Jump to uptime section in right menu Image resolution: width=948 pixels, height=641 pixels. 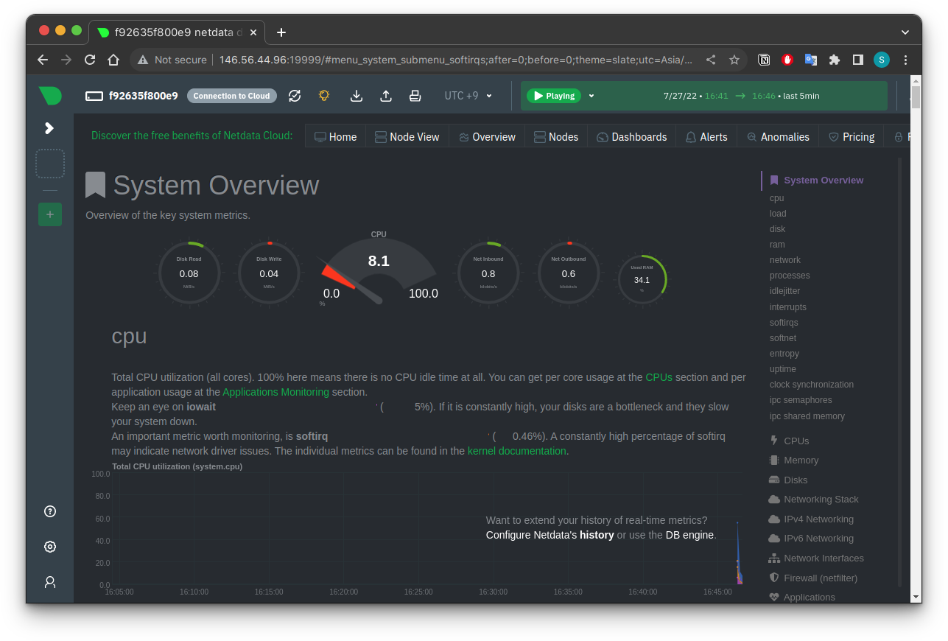coord(783,369)
